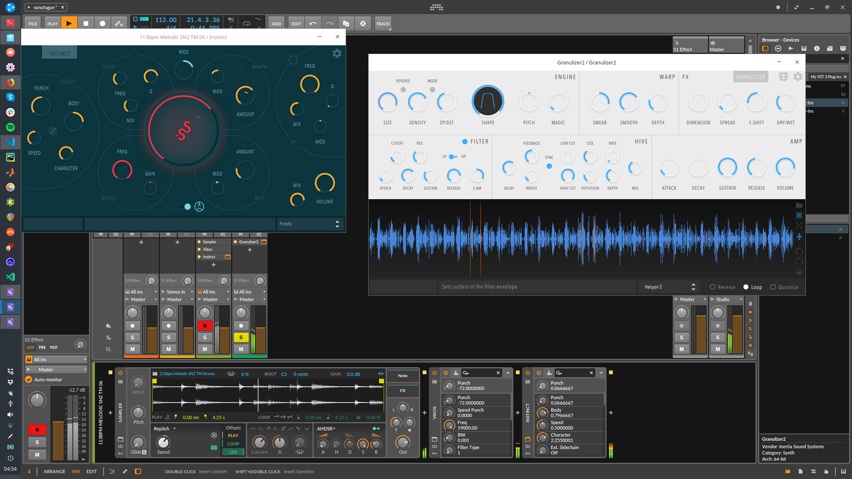
Task: Undo the last action
Action: [313, 24]
